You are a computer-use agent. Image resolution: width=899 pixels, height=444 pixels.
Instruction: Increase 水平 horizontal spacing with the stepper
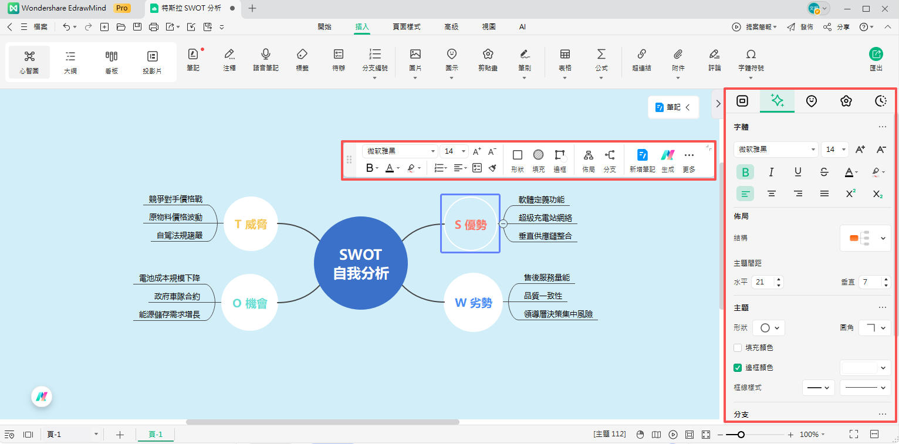[778, 279]
